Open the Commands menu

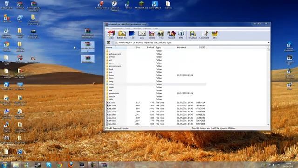[x=117, y=28]
